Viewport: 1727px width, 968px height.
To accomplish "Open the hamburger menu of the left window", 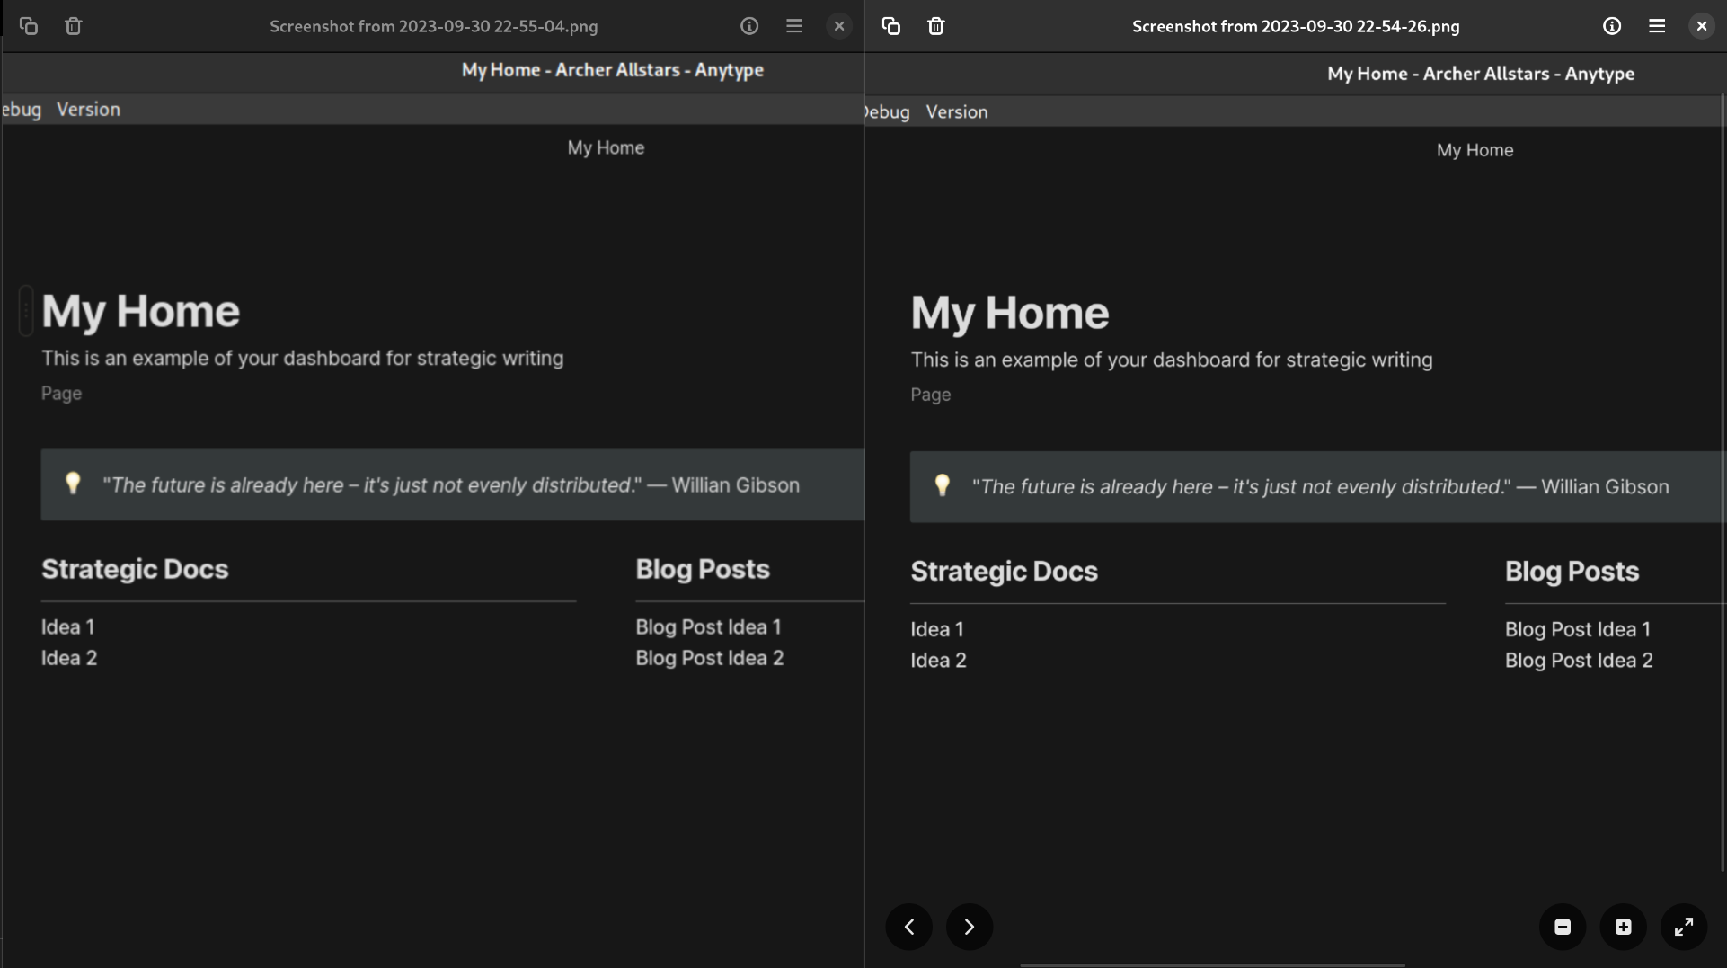I will click(794, 26).
